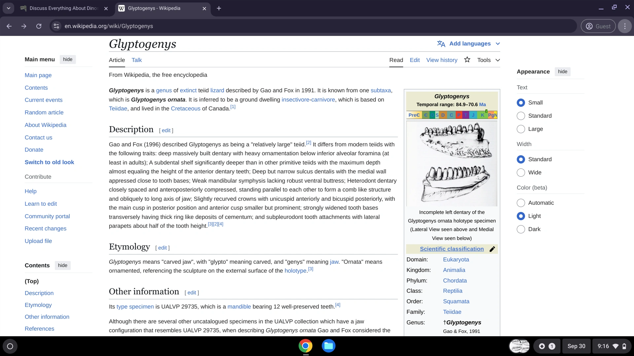Open Files app in the shelf
This screenshot has height=356, width=634.
328,346
